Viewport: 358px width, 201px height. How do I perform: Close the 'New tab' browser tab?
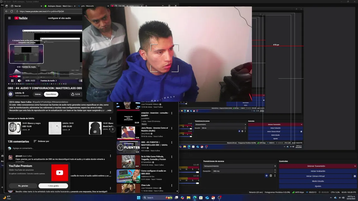coord(41,6)
